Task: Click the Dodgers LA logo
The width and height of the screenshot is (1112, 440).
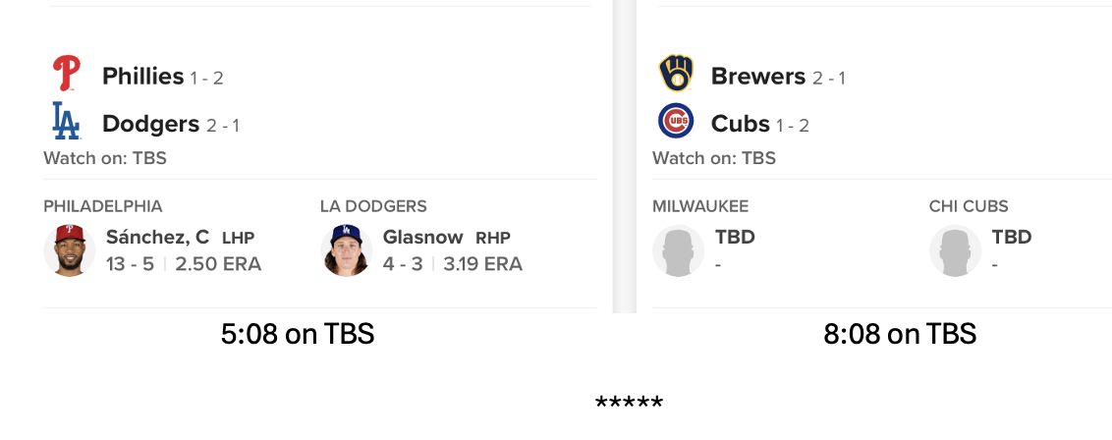Action: (x=66, y=121)
